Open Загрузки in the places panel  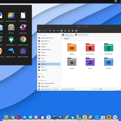click(x=49, y=44)
